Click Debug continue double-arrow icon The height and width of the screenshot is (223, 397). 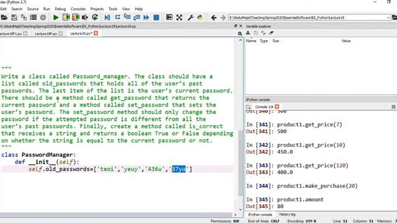coord(146,17)
